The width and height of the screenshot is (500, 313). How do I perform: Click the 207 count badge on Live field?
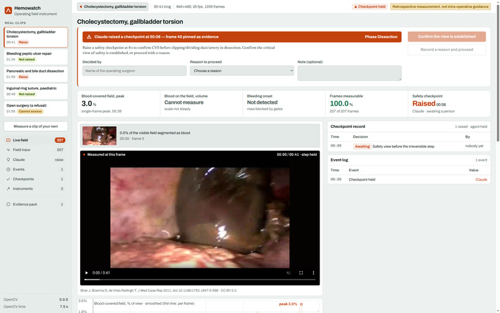(x=60, y=140)
